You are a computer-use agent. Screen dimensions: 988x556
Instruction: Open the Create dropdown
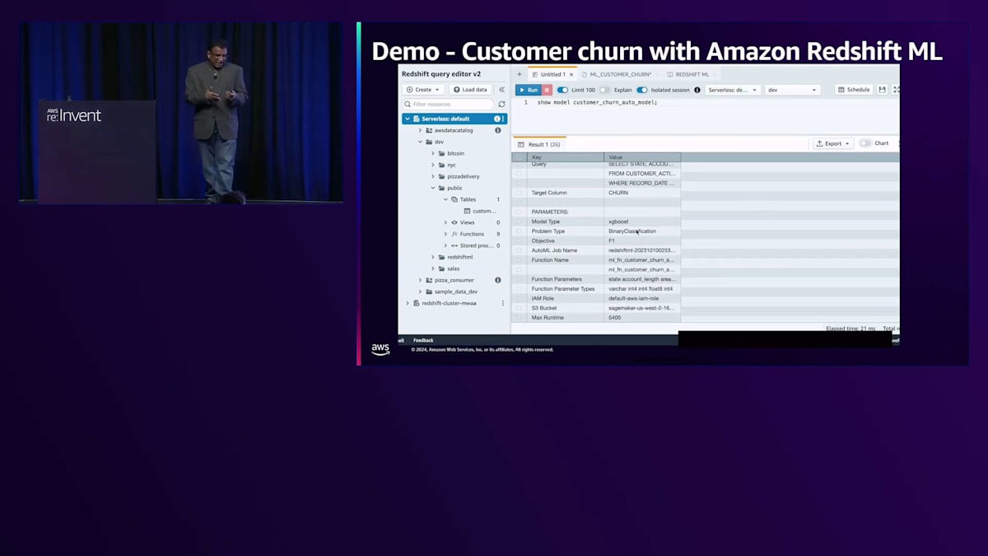(x=423, y=90)
